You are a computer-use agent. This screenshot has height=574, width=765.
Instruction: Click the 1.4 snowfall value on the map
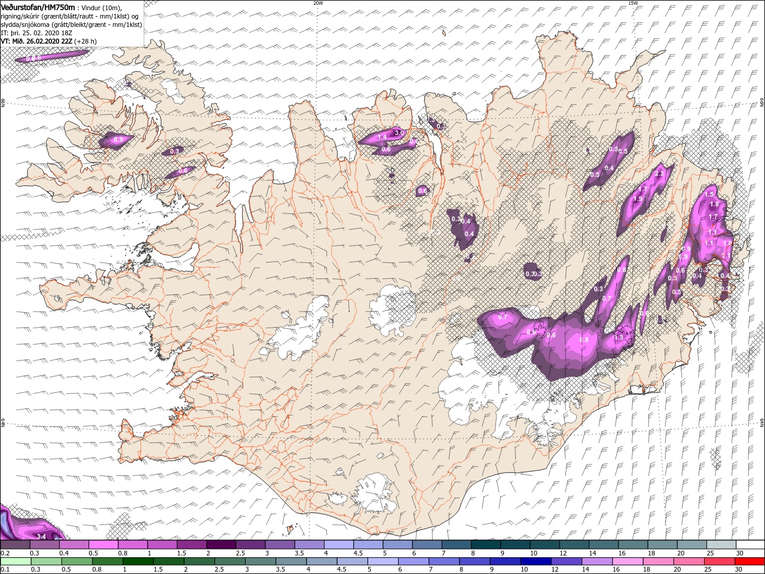point(382,138)
